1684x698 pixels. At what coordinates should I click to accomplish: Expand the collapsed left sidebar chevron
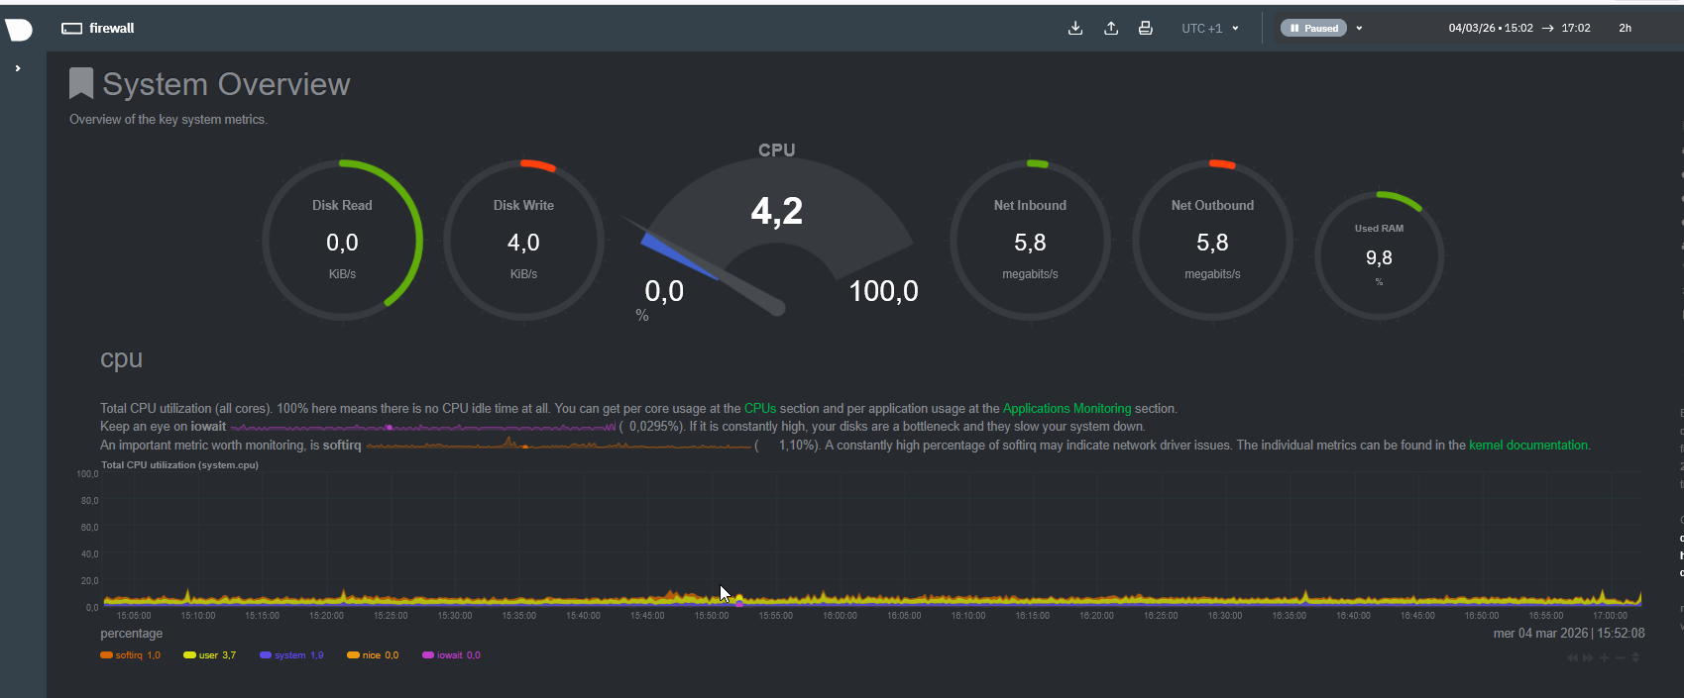coord(18,68)
